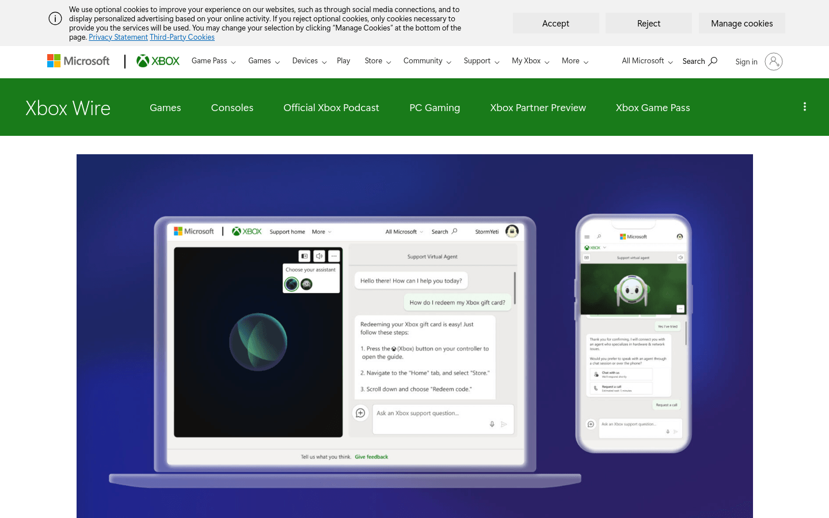This screenshot has width=829, height=518.
Task: Click the cookie info icon
Action: [55, 18]
